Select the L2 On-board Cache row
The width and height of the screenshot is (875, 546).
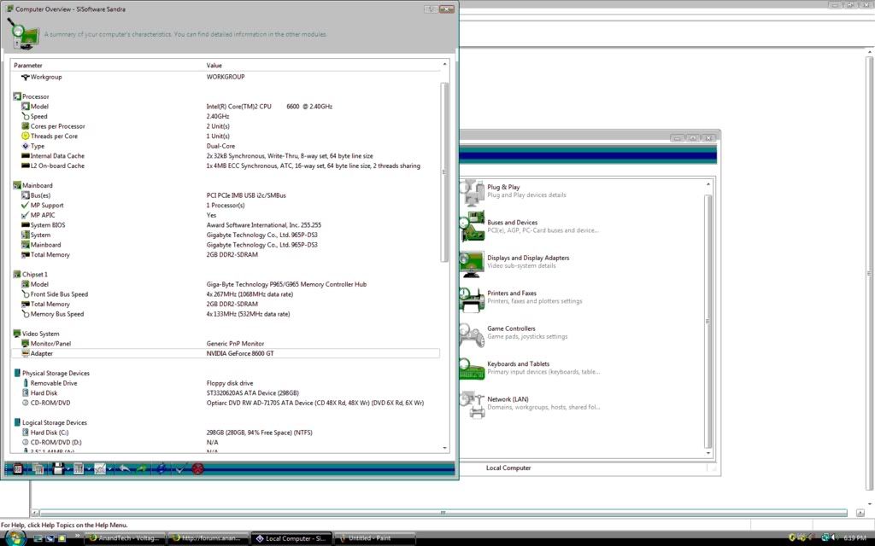tap(226, 166)
